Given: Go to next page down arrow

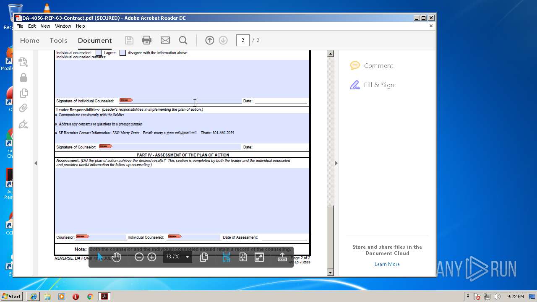Looking at the screenshot, I should tap(223, 40).
